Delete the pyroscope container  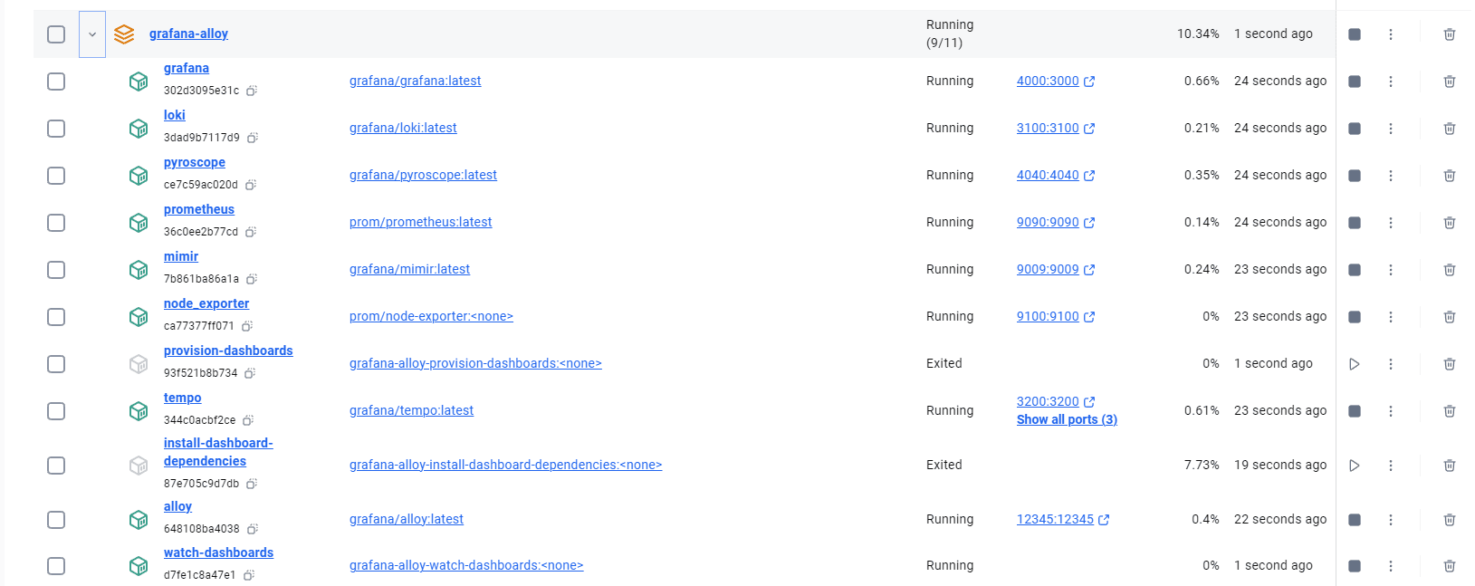coord(1450,176)
